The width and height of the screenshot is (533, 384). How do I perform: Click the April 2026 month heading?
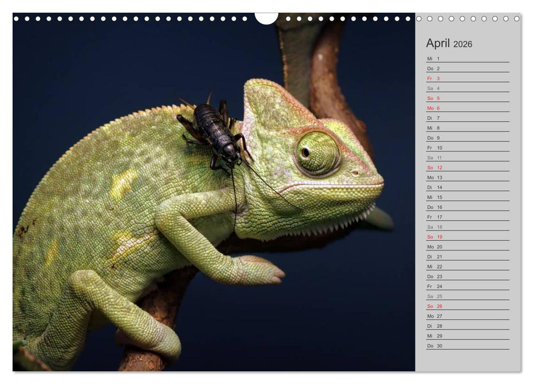point(448,44)
